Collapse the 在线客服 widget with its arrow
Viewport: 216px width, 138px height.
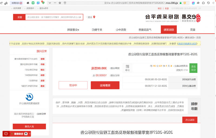tap(30, 134)
